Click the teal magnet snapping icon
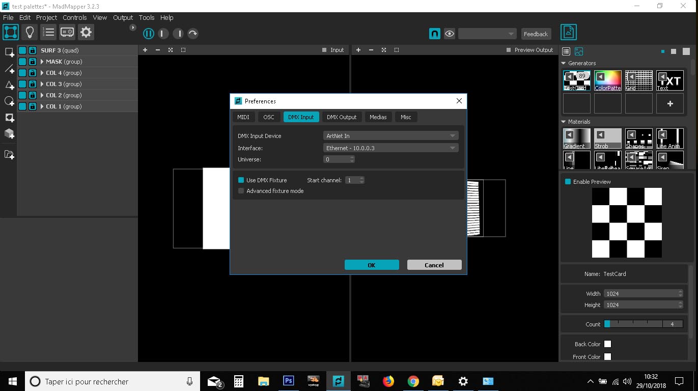 tap(434, 34)
